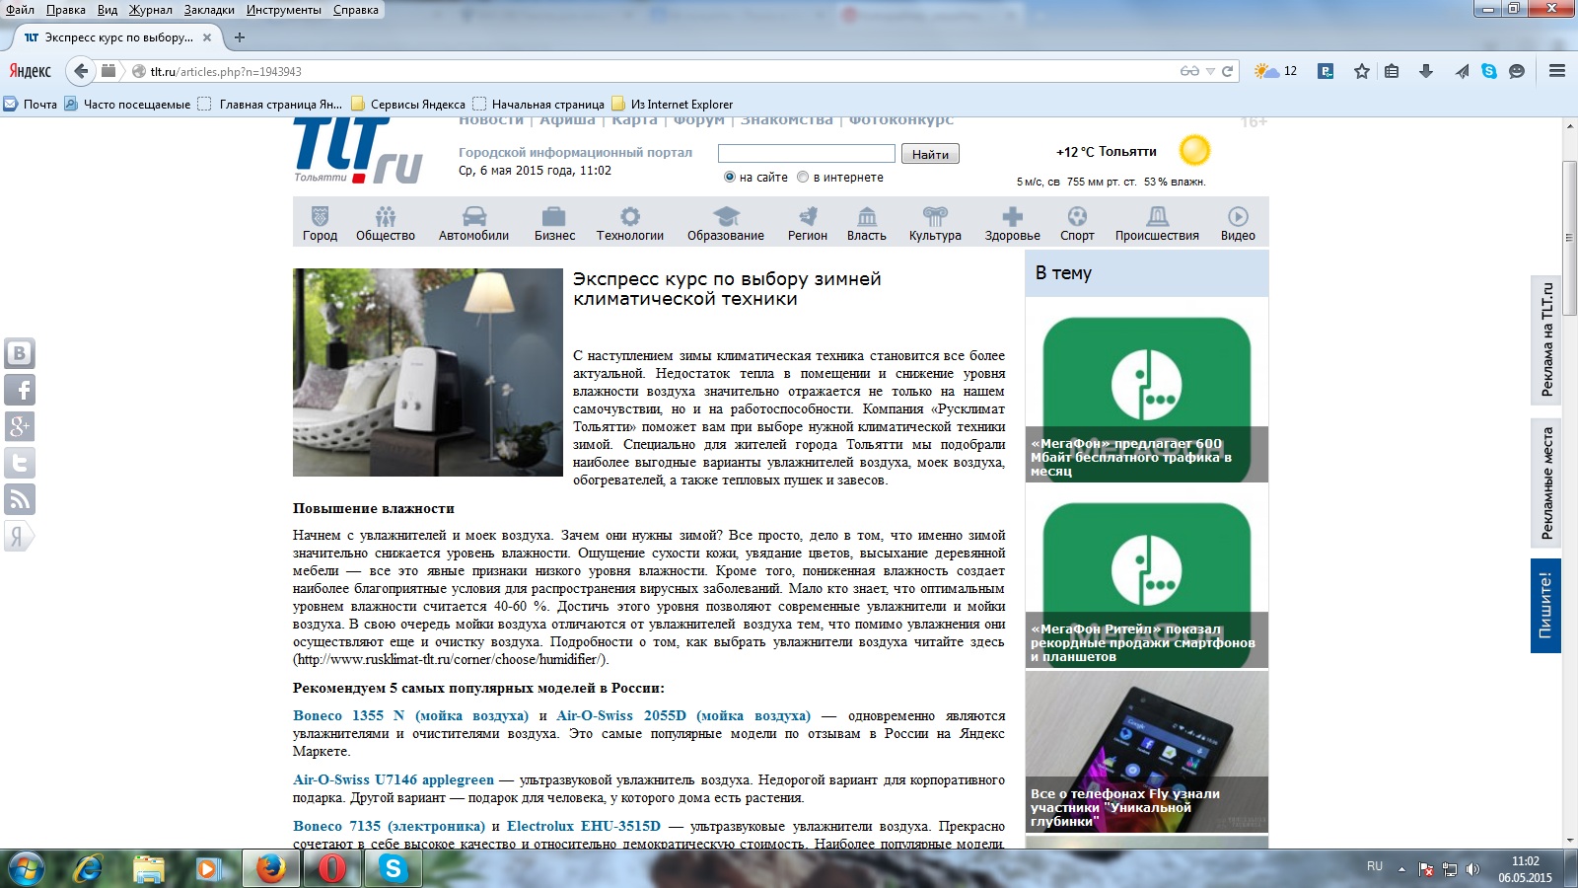The width and height of the screenshot is (1578, 888).
Task: Expand the address bar history dropdown
Action: [1210, 71]
